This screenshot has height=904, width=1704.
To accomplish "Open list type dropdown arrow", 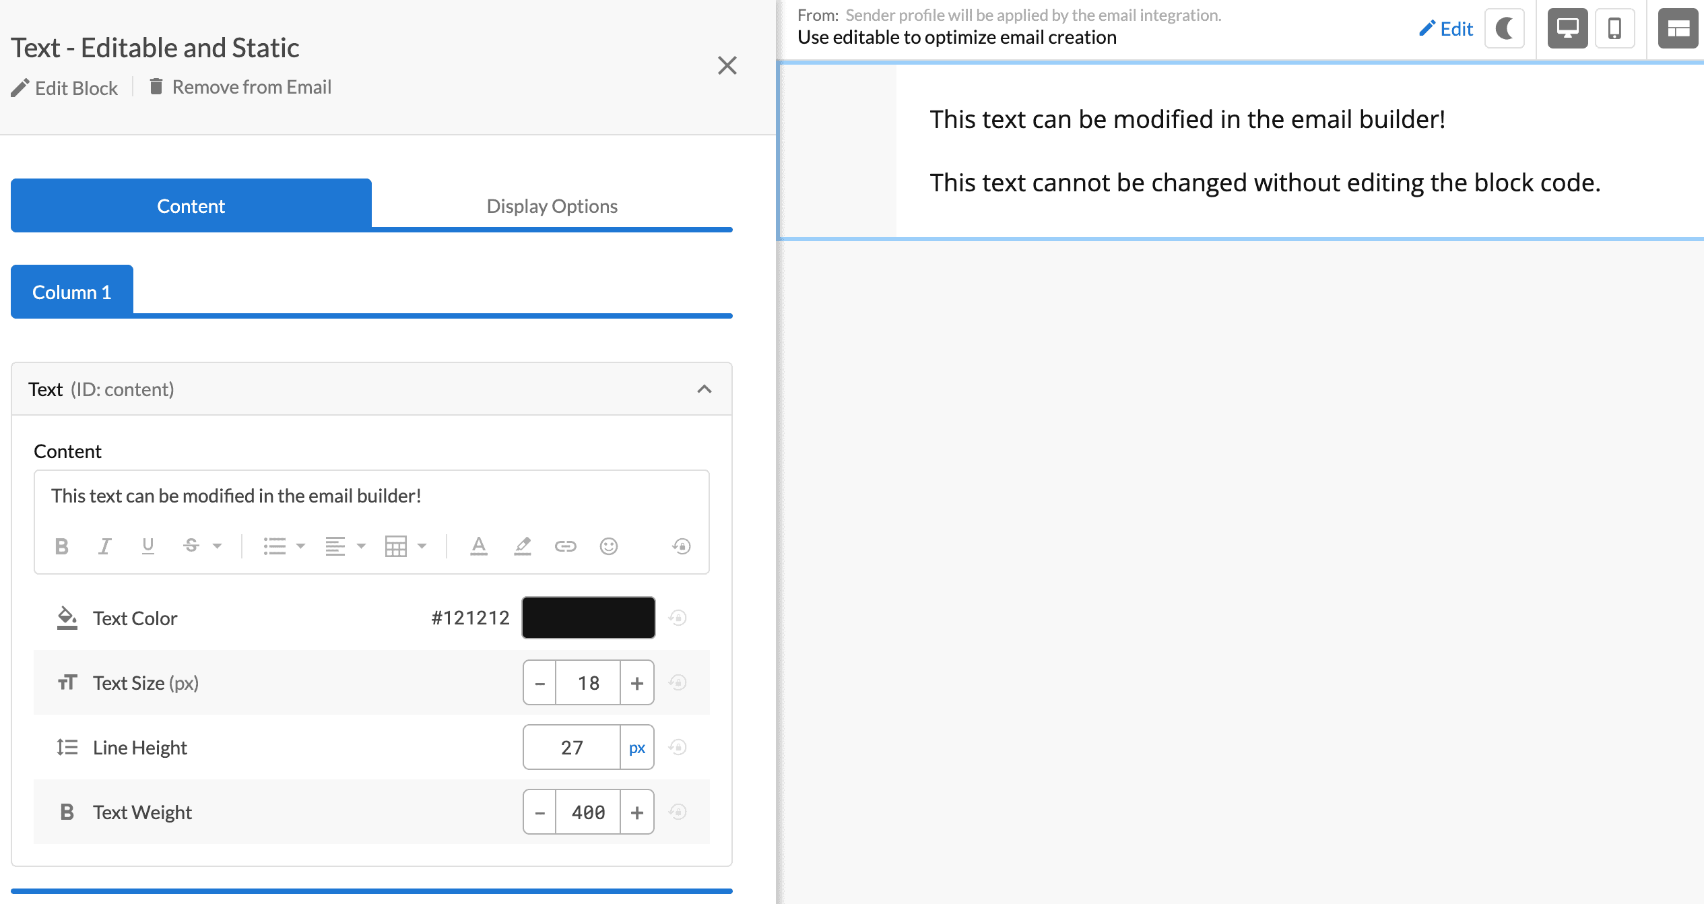I will pyautogui.click(x=300, y=546).
